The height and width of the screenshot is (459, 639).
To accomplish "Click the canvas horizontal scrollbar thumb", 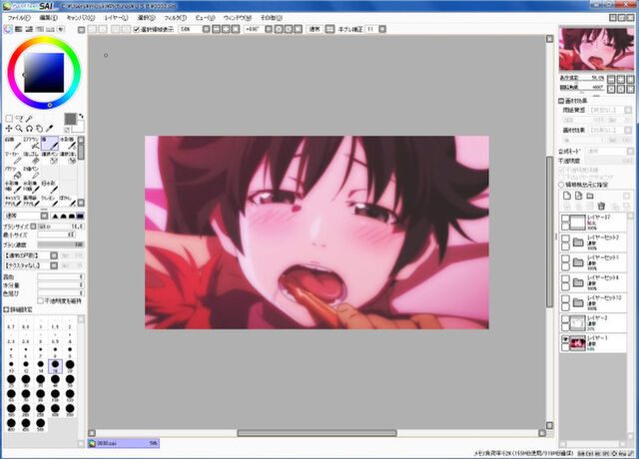I will 318,433.
